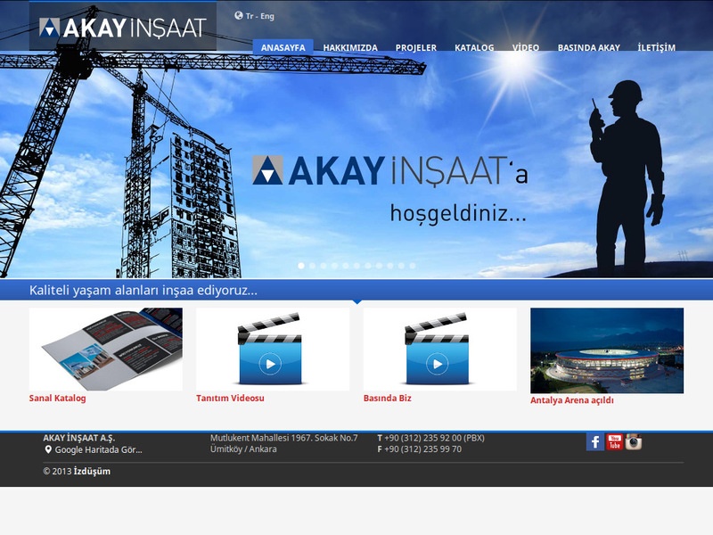Select the first slideshow dot

(301, 266)
